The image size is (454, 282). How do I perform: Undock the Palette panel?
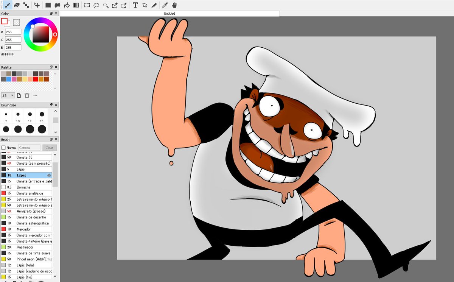(x=51, y=67)
